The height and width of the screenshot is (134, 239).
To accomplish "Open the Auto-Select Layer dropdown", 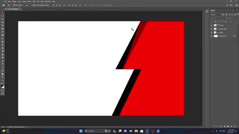I will (x=27, y=5).
